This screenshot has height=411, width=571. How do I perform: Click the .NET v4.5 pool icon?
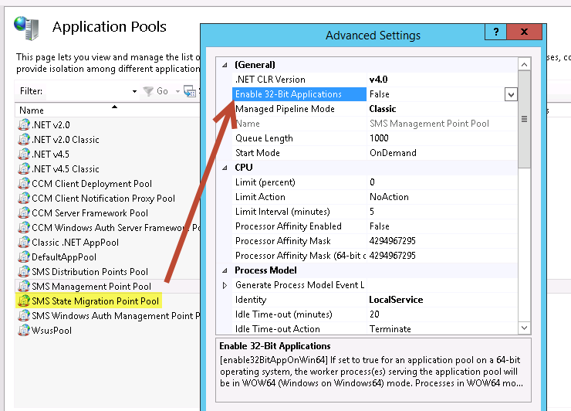(x=24, y=155)
